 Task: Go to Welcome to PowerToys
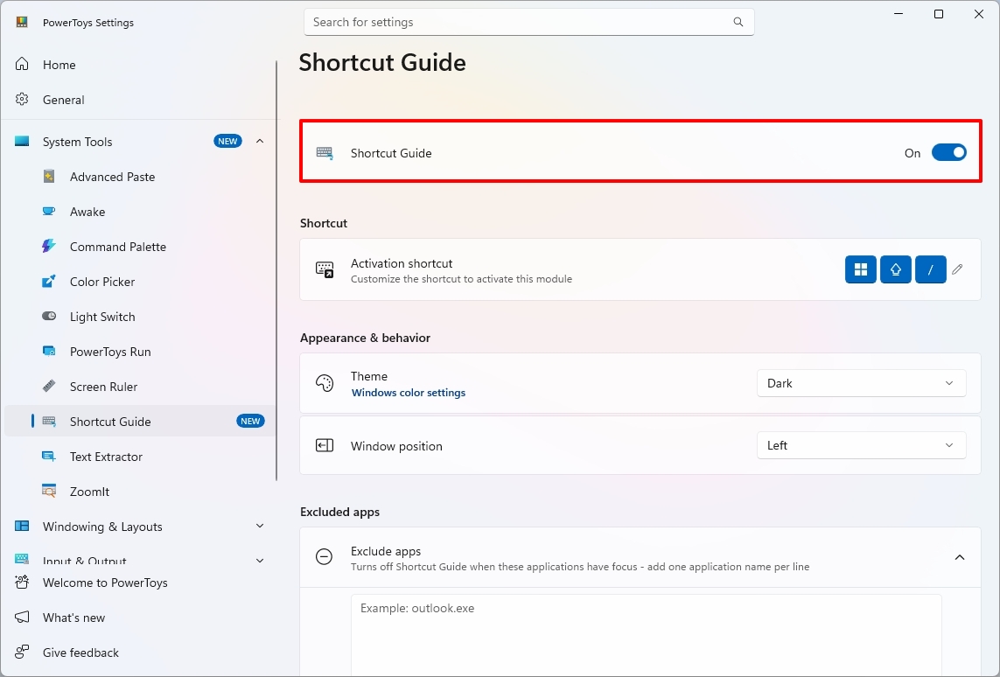click(105, 583)
